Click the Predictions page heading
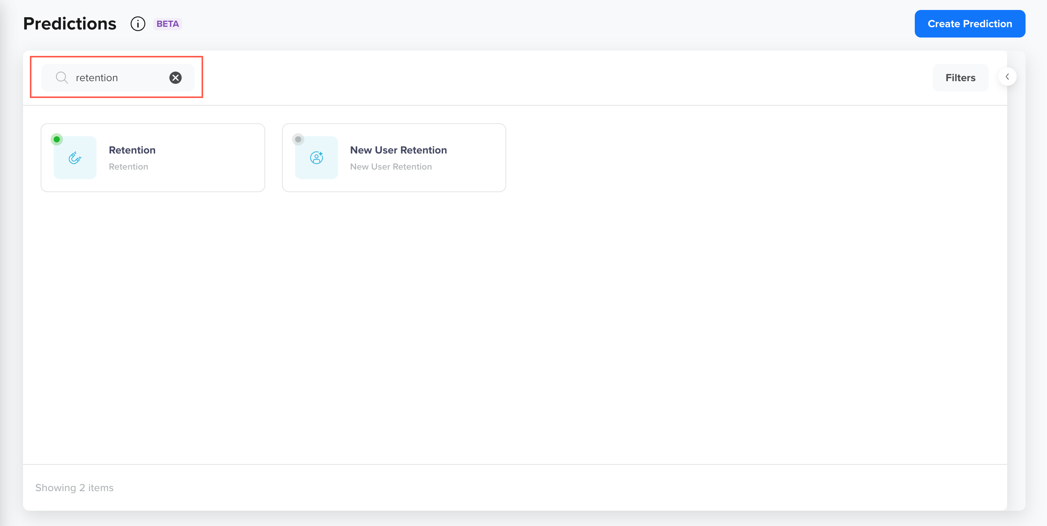1047x526 pixels. [70, 24]
